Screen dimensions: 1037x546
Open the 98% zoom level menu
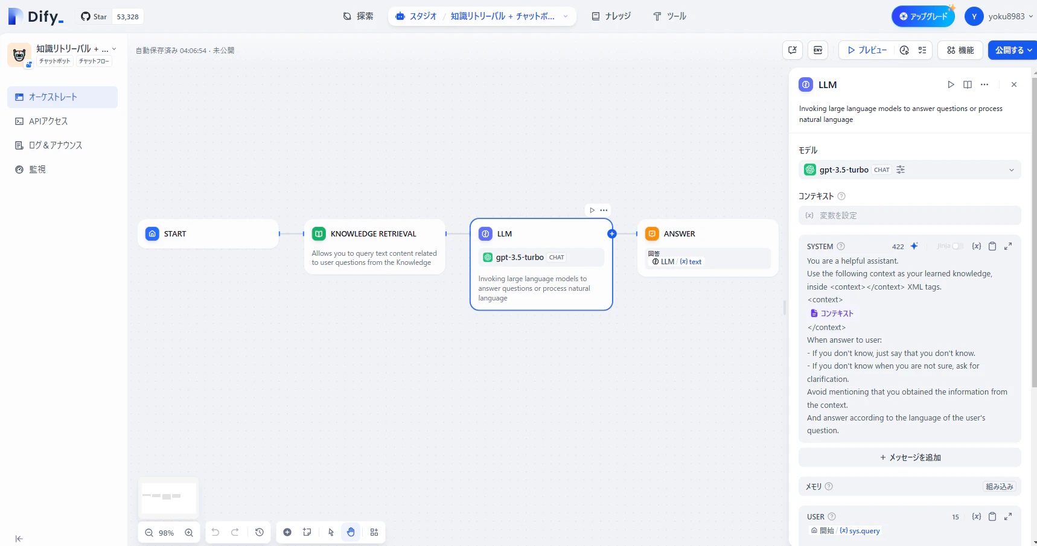tap(166, 533)
